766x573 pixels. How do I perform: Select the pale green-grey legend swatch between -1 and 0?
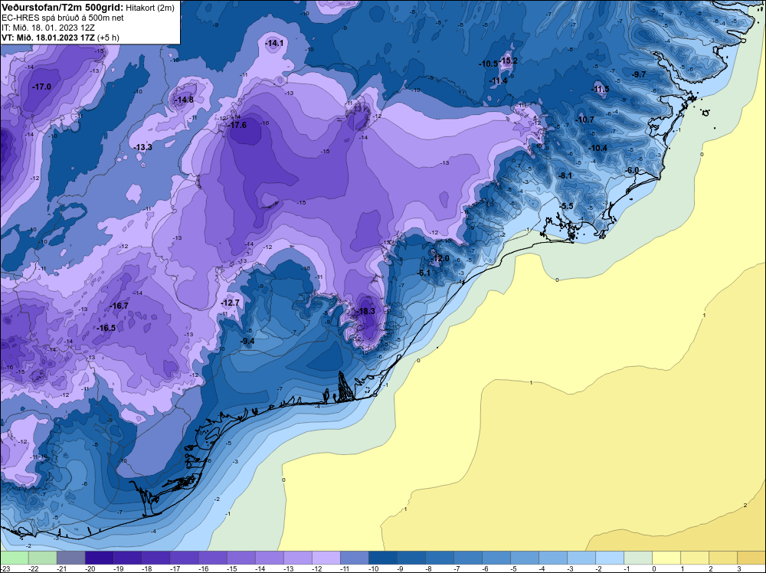(x=638, y=558)
